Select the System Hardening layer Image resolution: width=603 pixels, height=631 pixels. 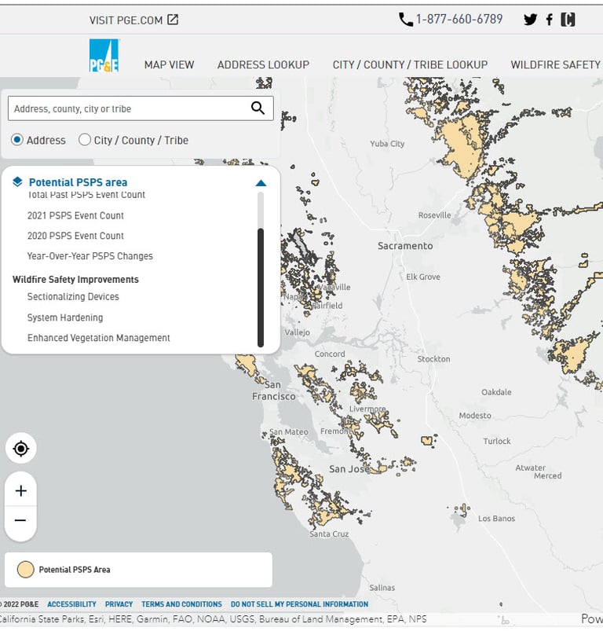[65, 317]
